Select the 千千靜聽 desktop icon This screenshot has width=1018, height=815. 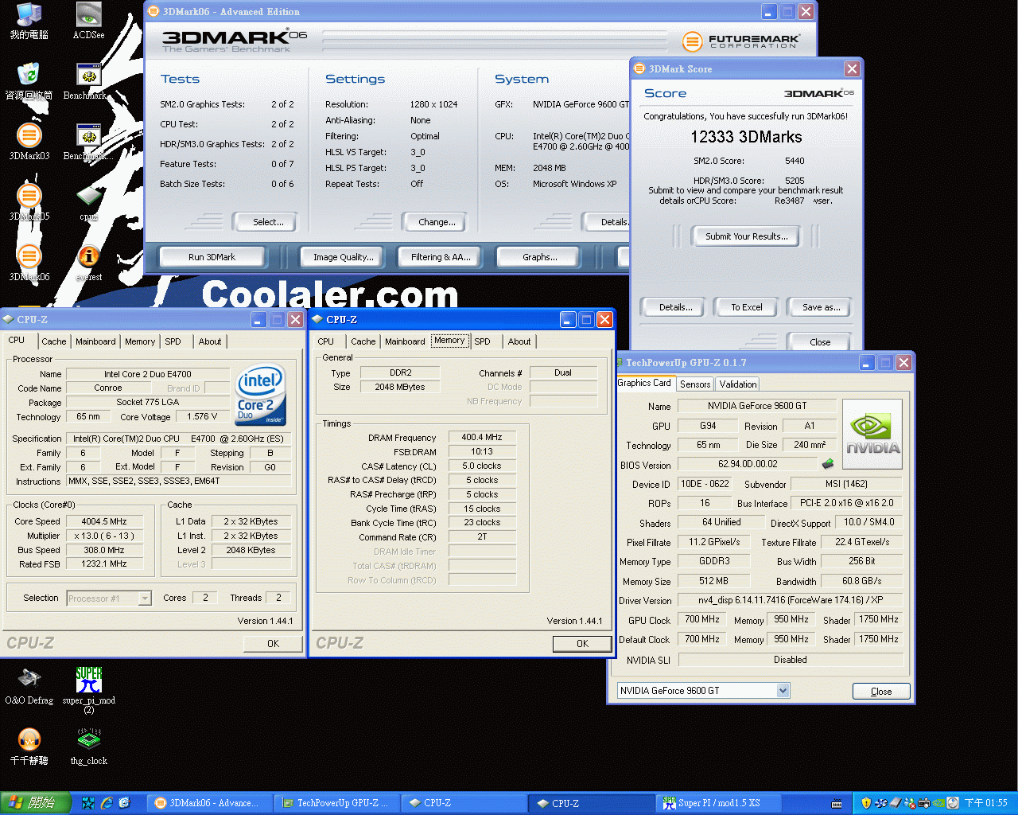click(29, 747)
